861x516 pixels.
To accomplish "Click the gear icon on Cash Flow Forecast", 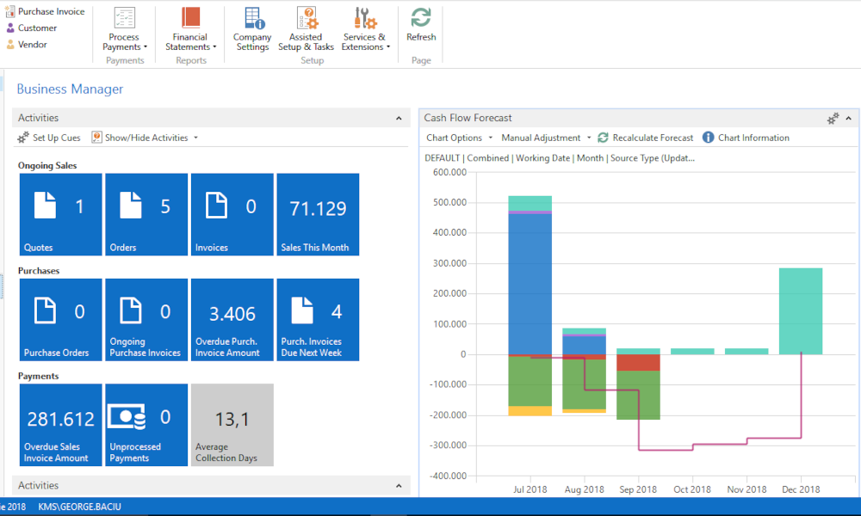I will [832, 118].
